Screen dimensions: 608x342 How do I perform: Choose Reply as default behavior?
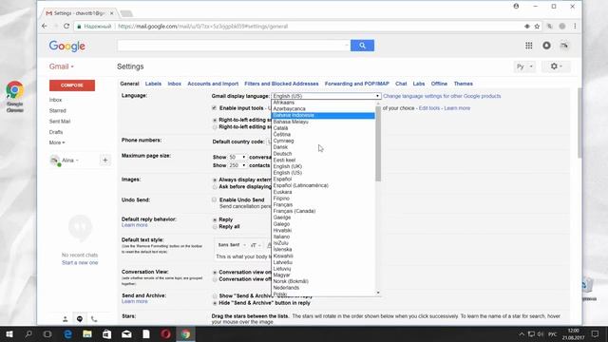click(x=215, y=219)
